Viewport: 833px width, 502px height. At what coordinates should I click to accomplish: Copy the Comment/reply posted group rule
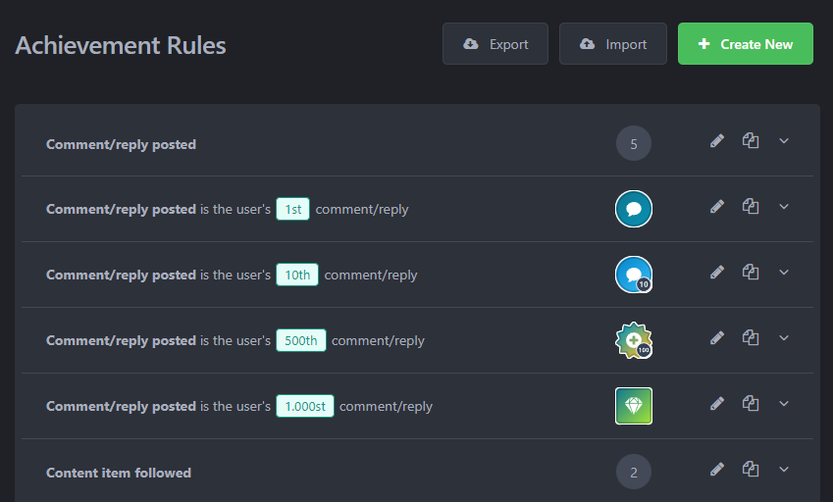[x=751, y=141]
